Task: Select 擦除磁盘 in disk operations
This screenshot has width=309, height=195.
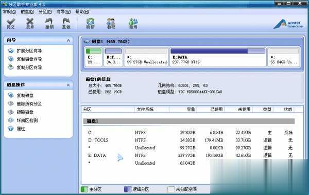Action: click(x=25, y=112)
